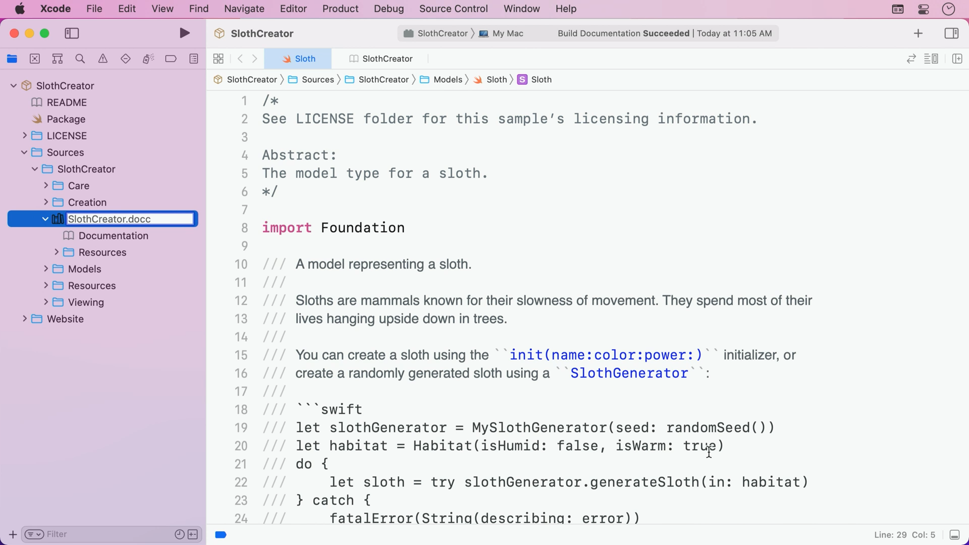Open the Issue navigator warning icon
This screenshot has height=545, width=969.
[103, 59]
